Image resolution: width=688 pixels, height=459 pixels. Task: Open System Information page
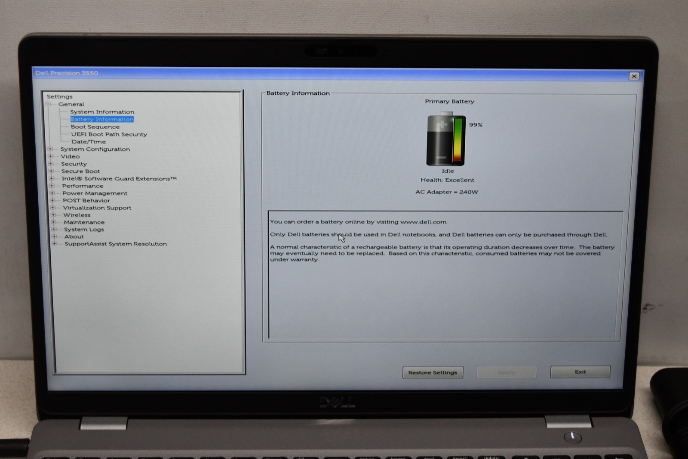click(102, 112)
